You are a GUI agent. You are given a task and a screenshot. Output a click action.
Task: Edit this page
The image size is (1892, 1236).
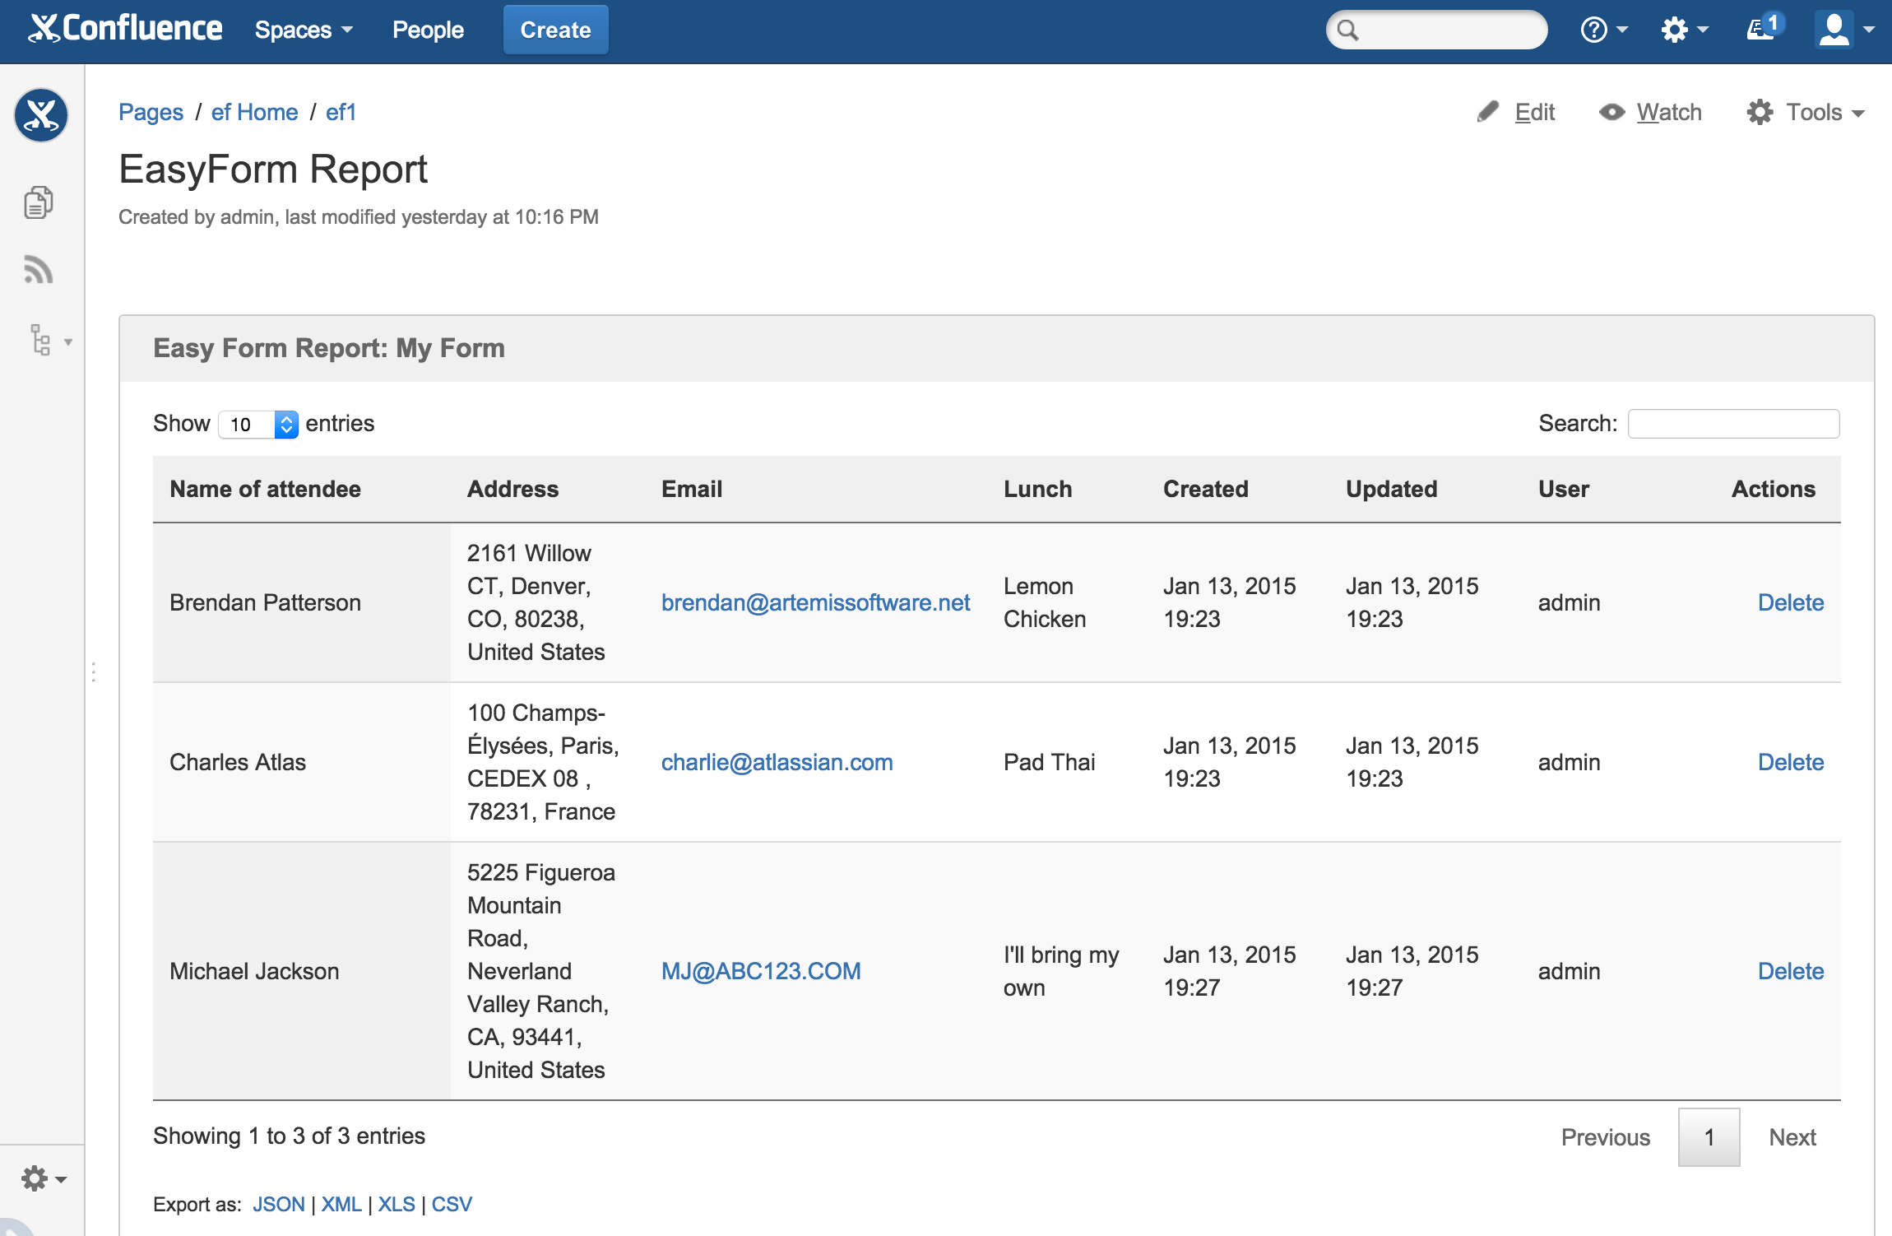(x=1534, y=112)
